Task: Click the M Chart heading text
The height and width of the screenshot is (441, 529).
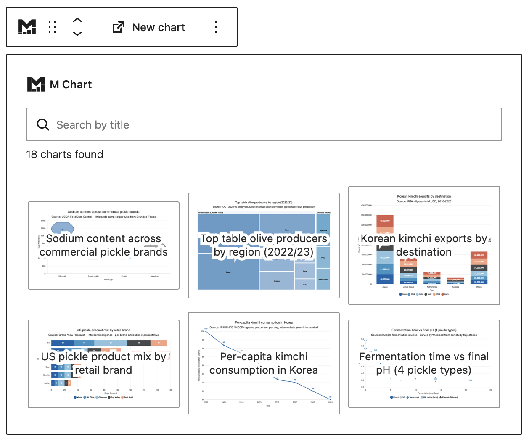Action: point(71,85)
